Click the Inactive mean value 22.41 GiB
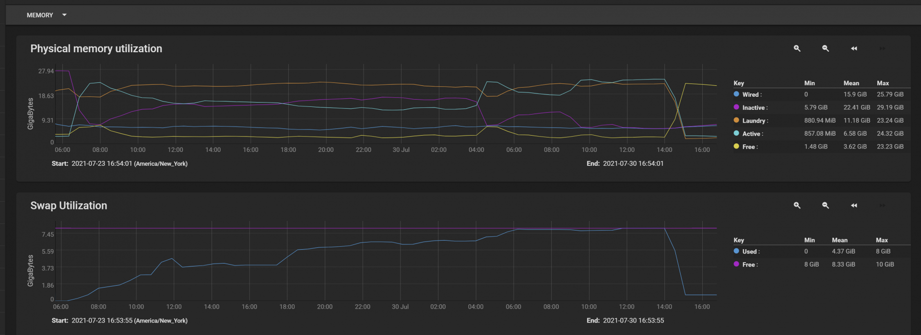Image resolution: width=921 pixels, height=335 pixels. [857, 107]
